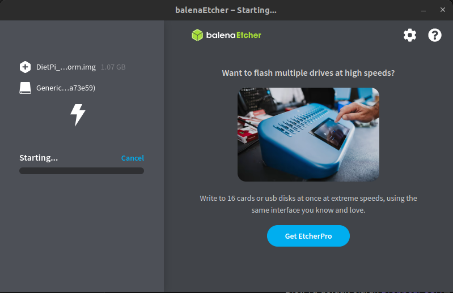This screenshot has height=293, width=453.
Task: Click the plus image source icon
Action: pyautogui.click(x=25, y=67)
